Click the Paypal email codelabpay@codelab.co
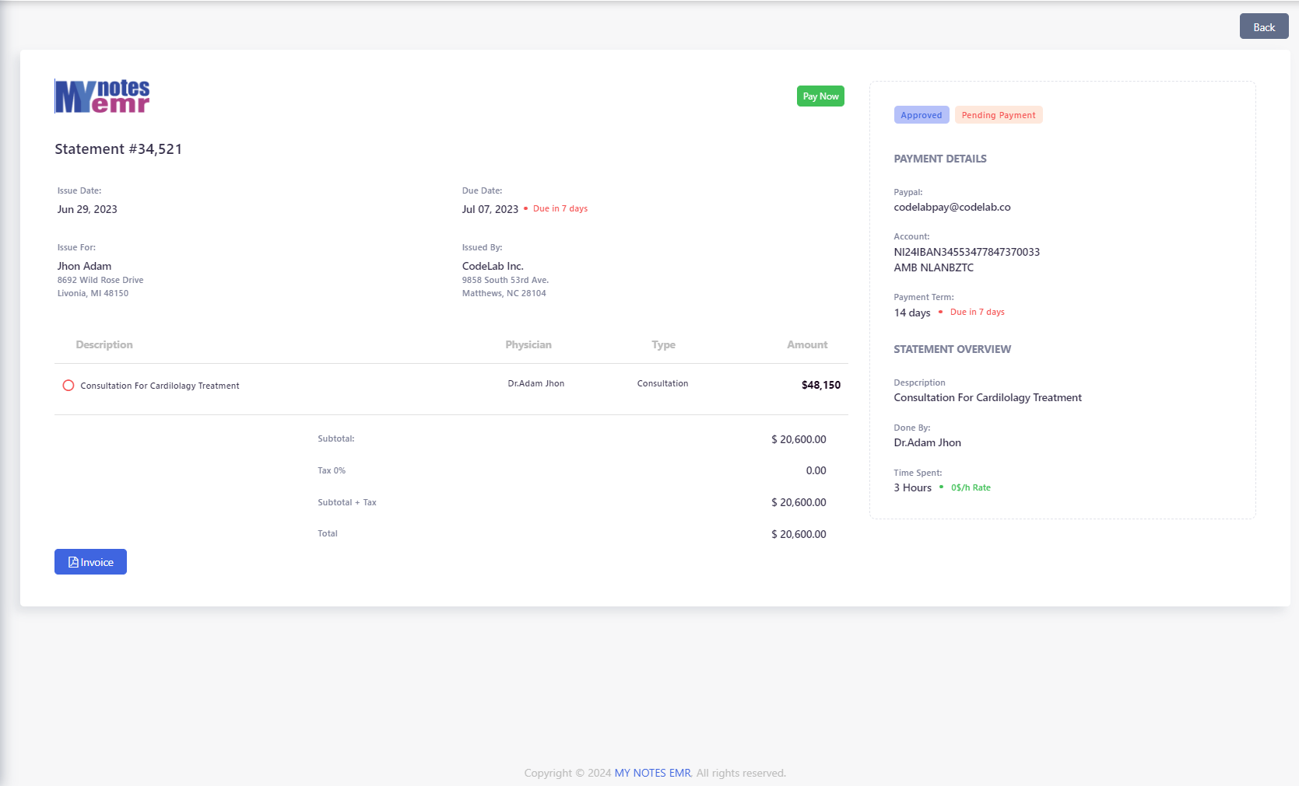This screenshot has height=786, width=1299. [952, 208]
